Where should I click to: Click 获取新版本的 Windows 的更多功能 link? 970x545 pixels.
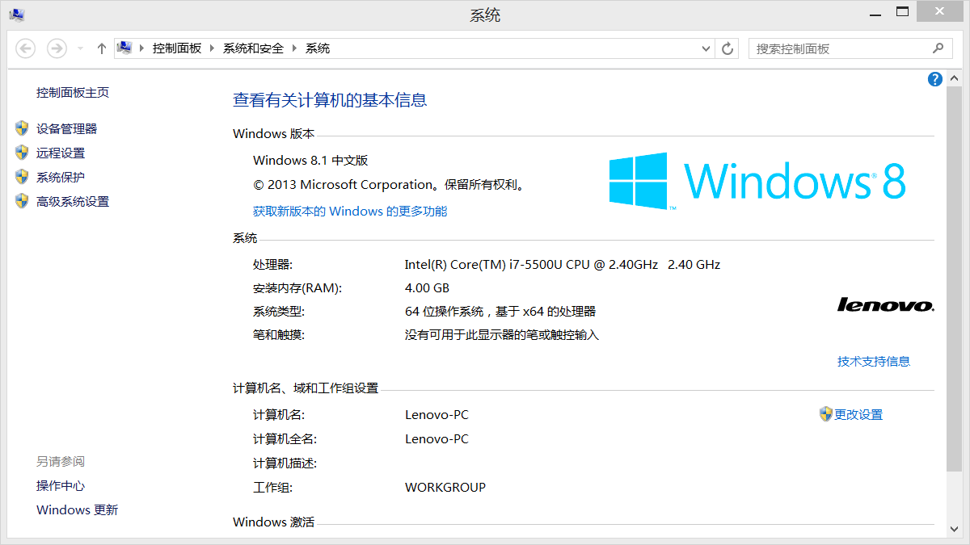pyautogui.click(x=350, y=212)
